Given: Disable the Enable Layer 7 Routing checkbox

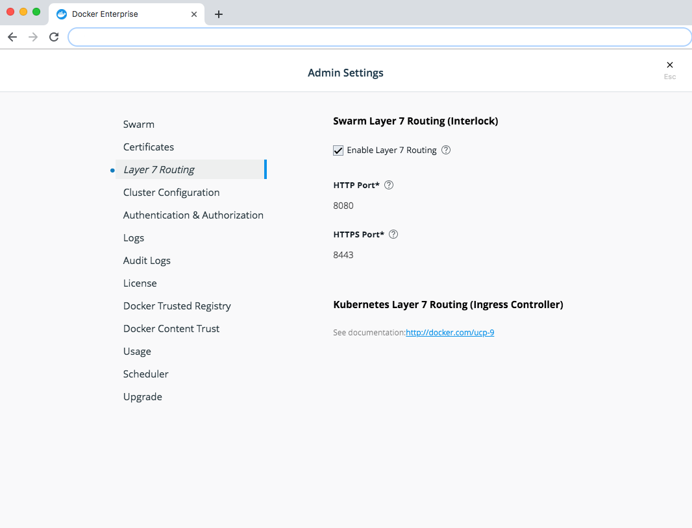Looking at the screenshot, I should (x=338, y=150).
